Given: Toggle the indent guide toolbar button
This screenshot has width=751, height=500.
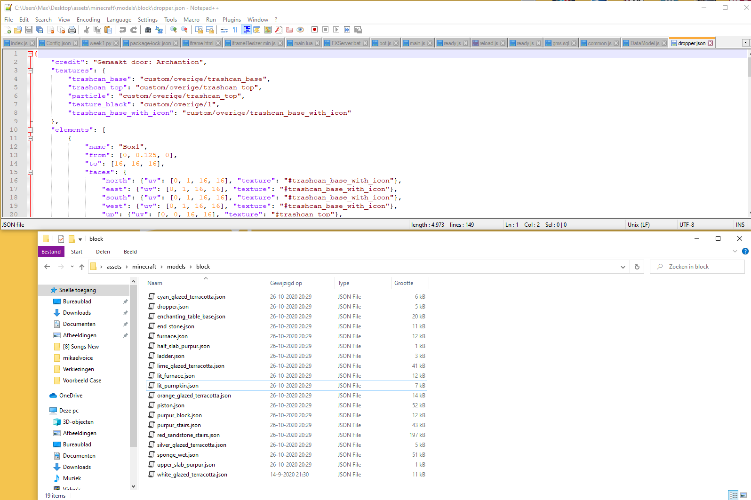Looking at the screenshot, I should click(246, 30).
